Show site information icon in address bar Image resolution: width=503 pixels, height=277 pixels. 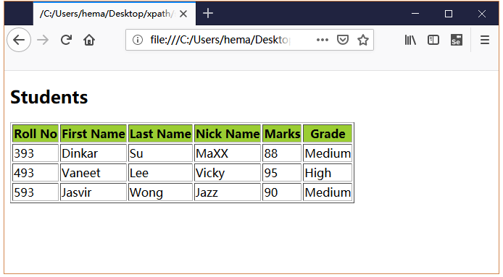138,40
